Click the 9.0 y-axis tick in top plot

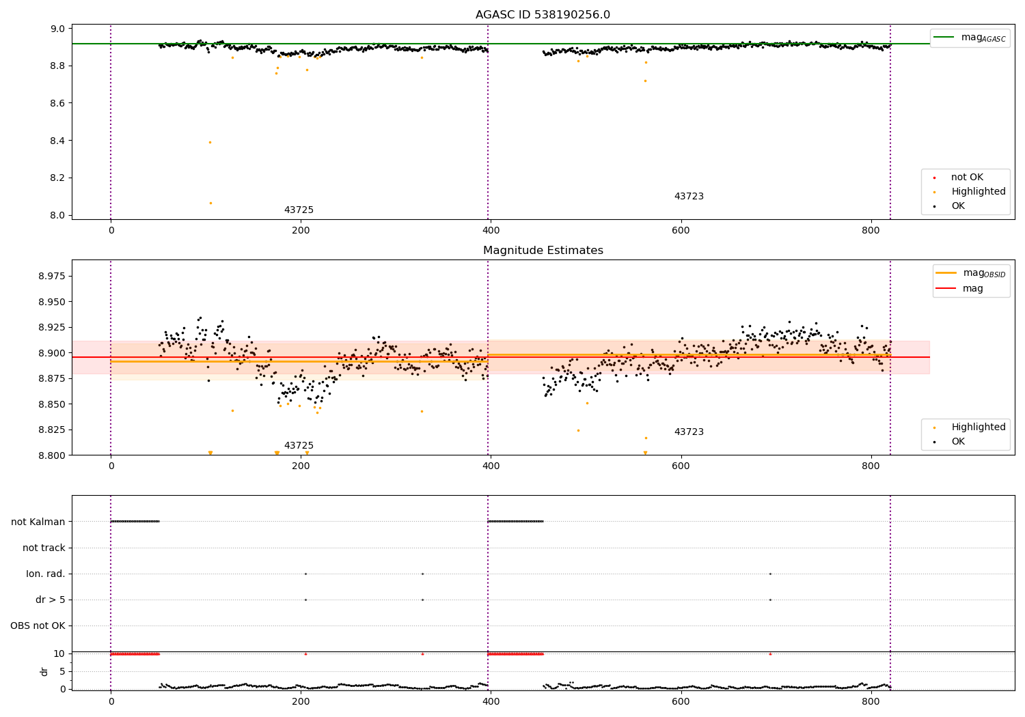[58, 29]
